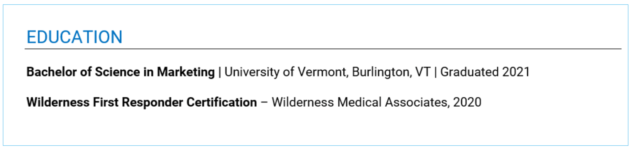Click the EDUCATION section heading
The width and height of the screenshot is (634, 153).
click(x=74, y=37)
